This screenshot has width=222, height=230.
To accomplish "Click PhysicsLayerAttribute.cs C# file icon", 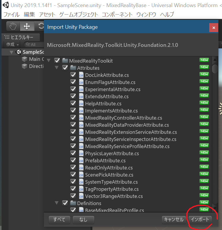I will point(81,153).
